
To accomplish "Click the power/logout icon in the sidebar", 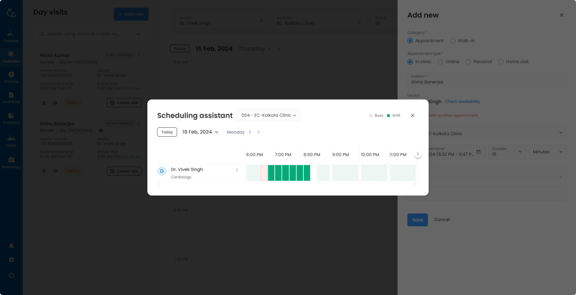I will point(11,275).
